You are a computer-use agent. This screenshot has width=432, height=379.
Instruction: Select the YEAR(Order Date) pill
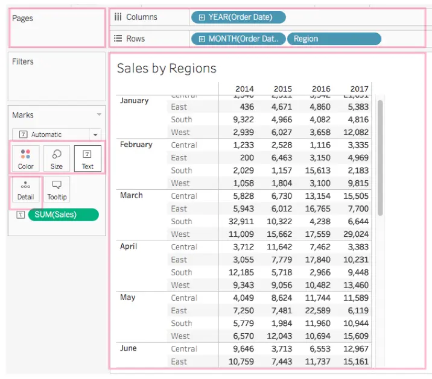click(238, 17)
